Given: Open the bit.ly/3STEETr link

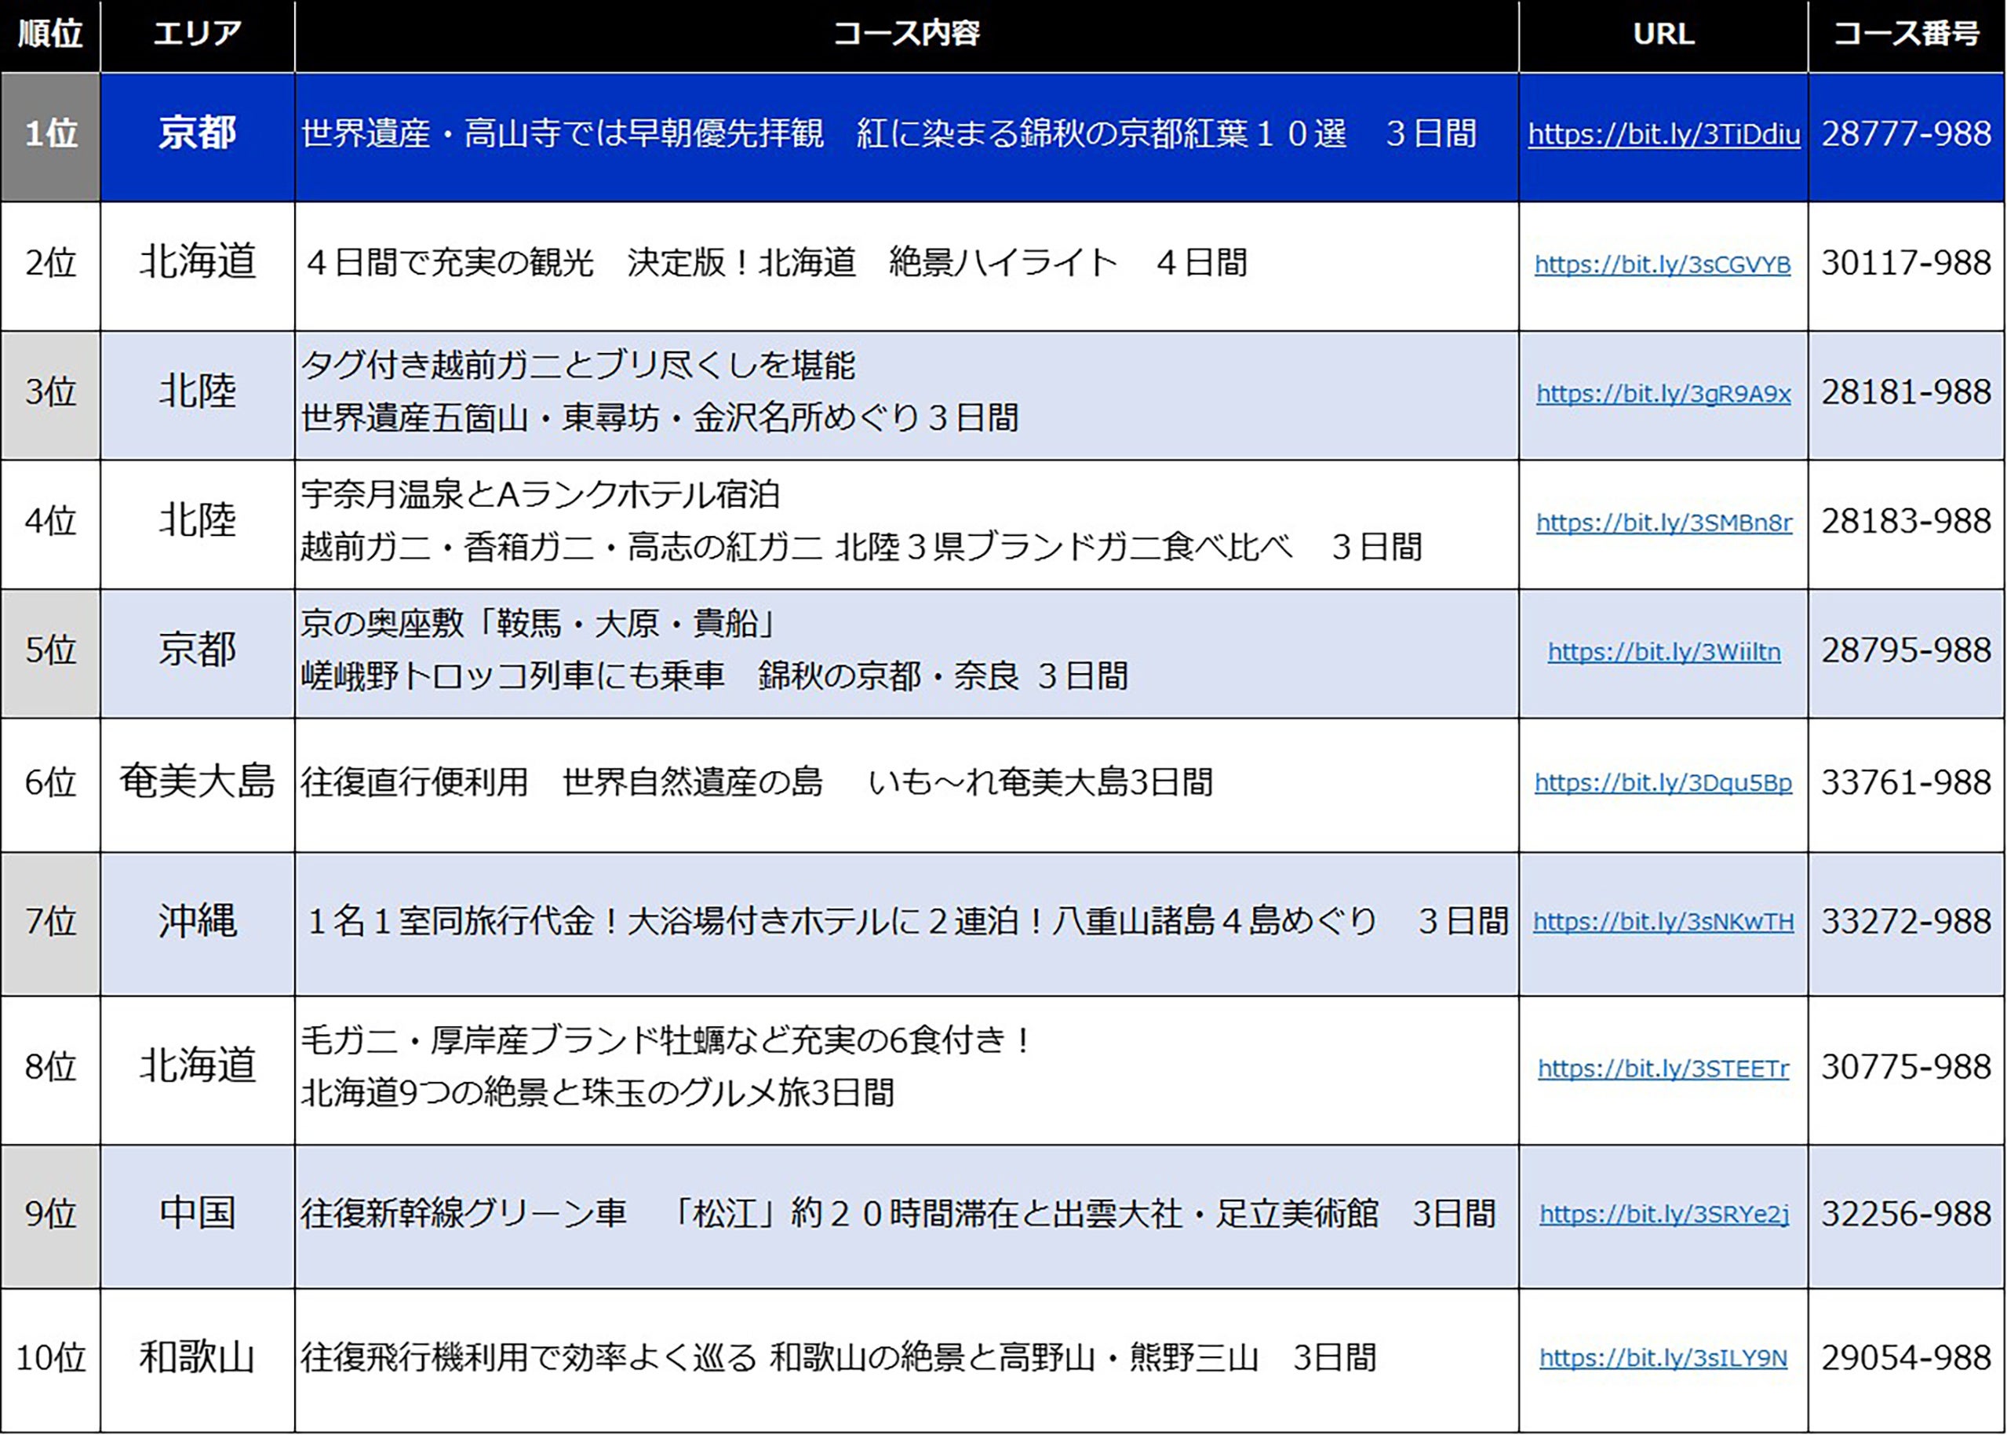Looking at the screenshot, I should (1663, 1069).
